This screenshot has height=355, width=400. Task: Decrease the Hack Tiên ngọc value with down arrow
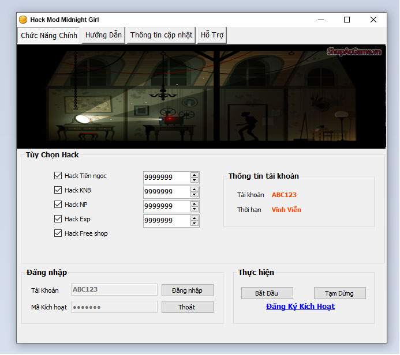pyautogui.click(x=195, y=180)
